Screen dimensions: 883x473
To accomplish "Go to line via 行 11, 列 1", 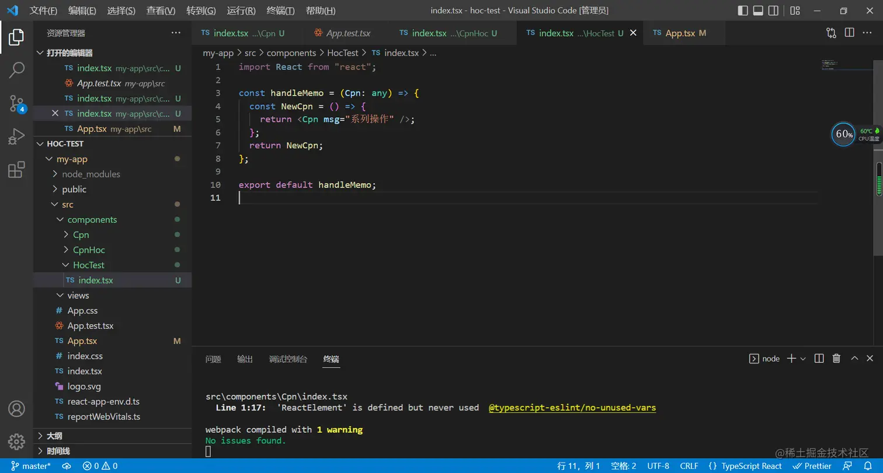I will pos(579,466).
